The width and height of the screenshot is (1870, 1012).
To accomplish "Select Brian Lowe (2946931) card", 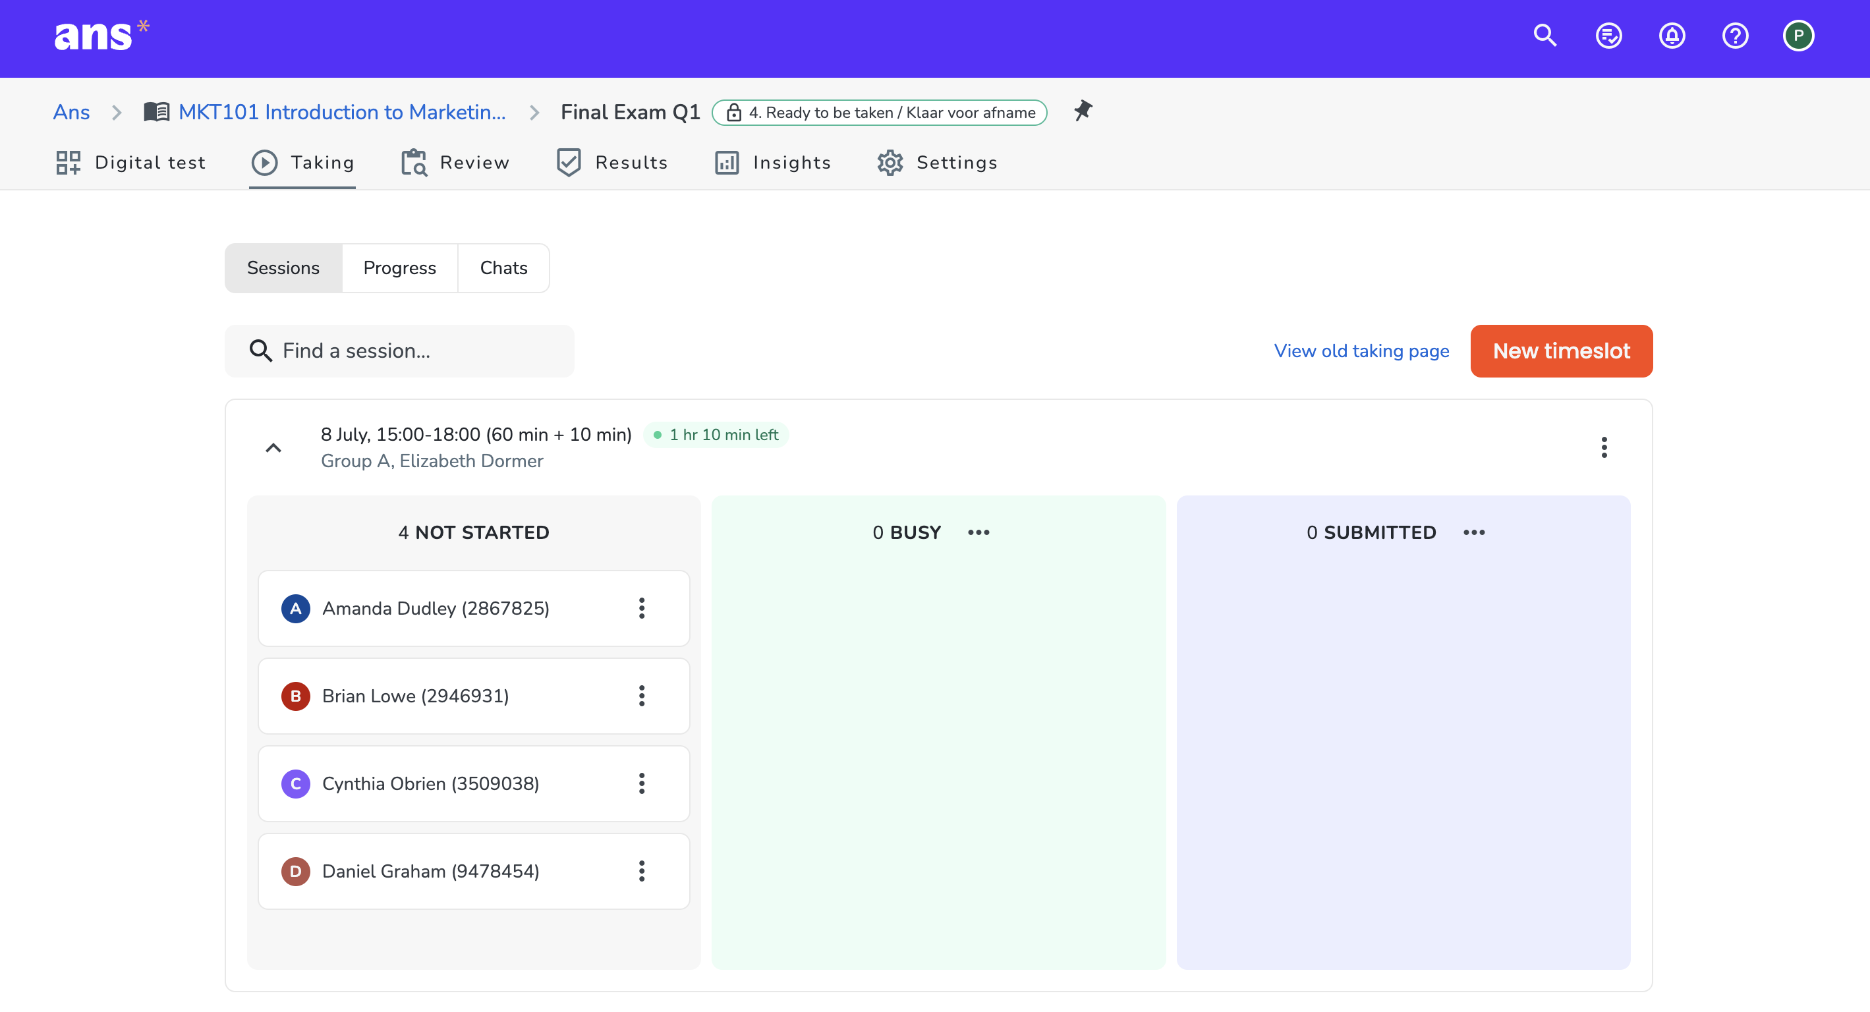I will [x=473, y=696].
